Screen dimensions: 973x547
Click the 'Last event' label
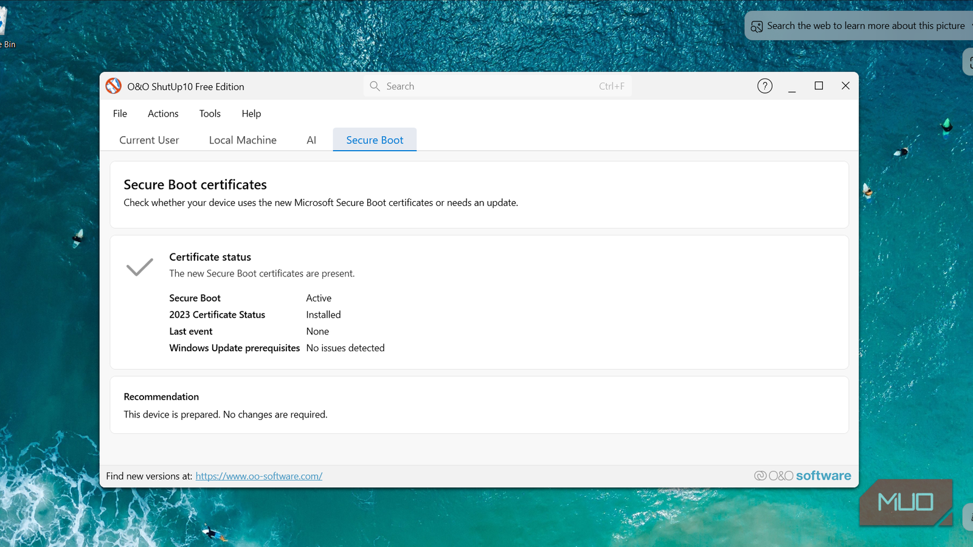click(x=191, y=331)
